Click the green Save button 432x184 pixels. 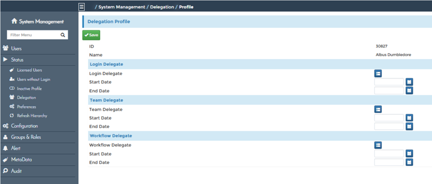point(91,35)
